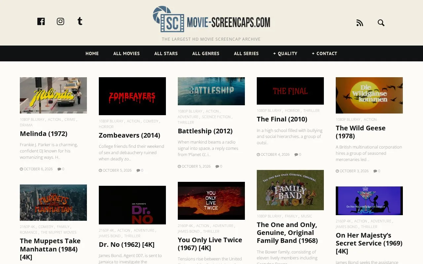Open the All Stars menu item

click(166, 53)
